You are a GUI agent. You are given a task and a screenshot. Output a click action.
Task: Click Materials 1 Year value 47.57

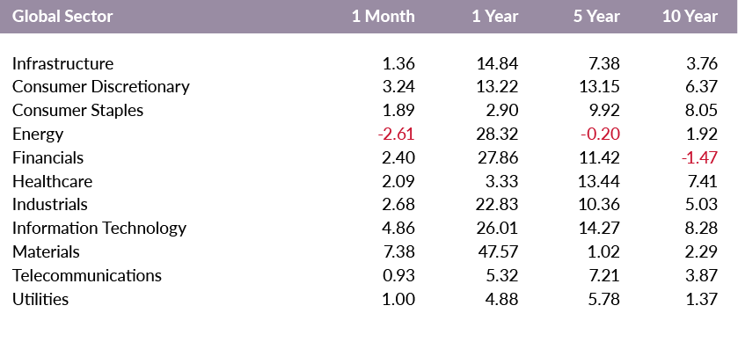(498, 251)
